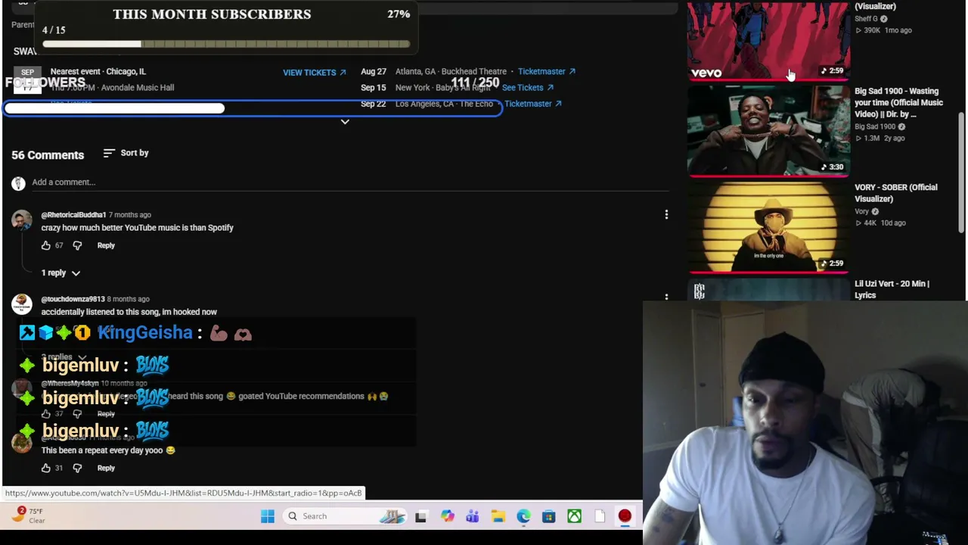Open the Xbox app from the taskbar
Image resolution: width=968 pixels, height=545 pixels.
[574, 516]
